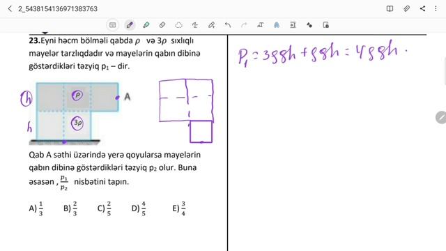Select answer option A) 1/3
This screenshot has width=446, height=251.
pyautogui.click(x=36, y=208)
